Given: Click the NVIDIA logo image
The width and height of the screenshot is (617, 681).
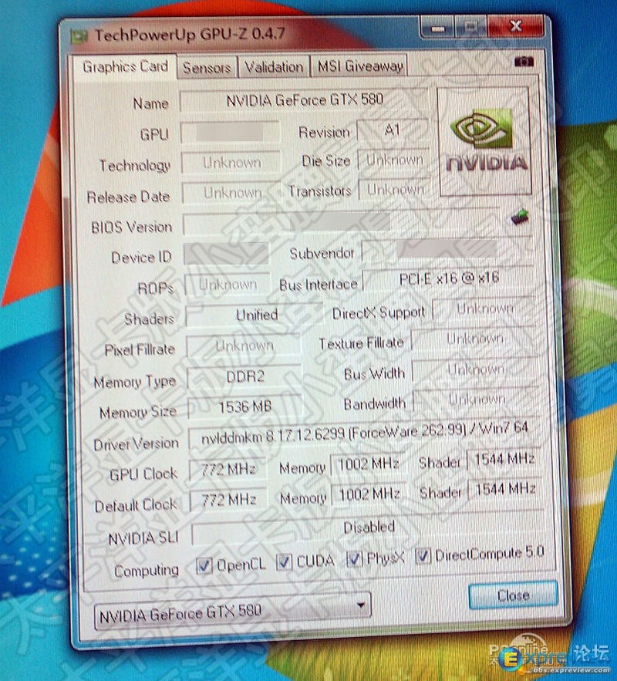Looking at the screenshot, I should point(485,142).
